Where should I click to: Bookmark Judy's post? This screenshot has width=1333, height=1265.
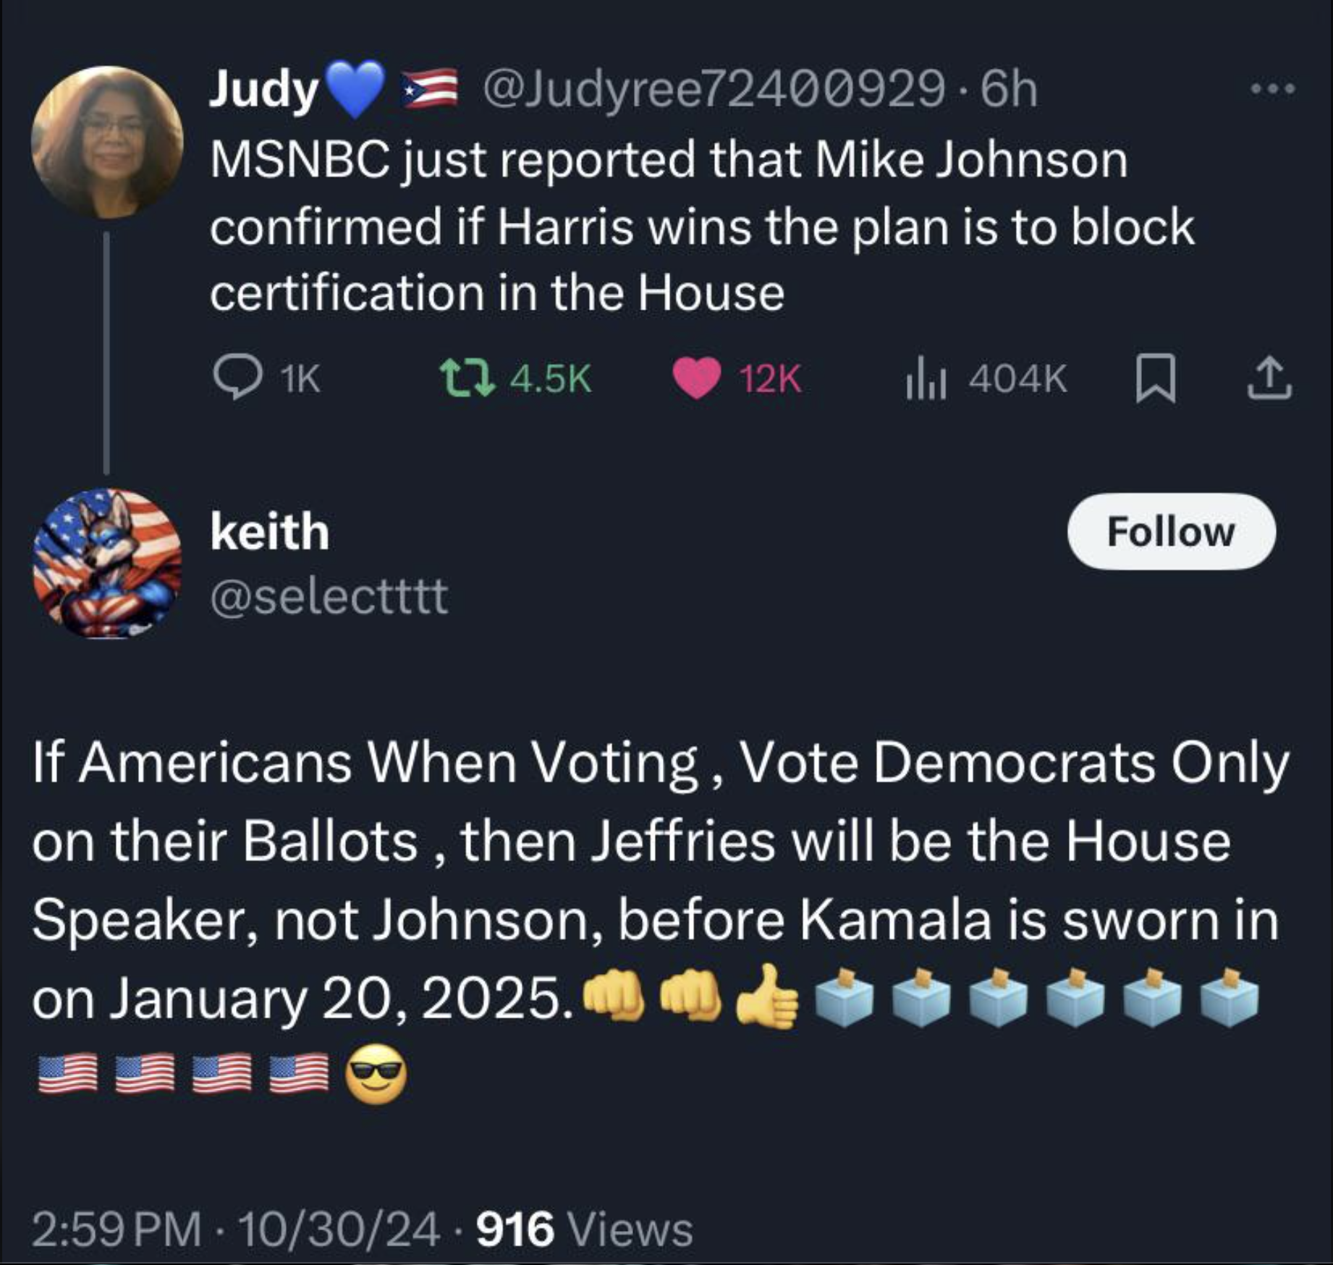coord(1155,378)
